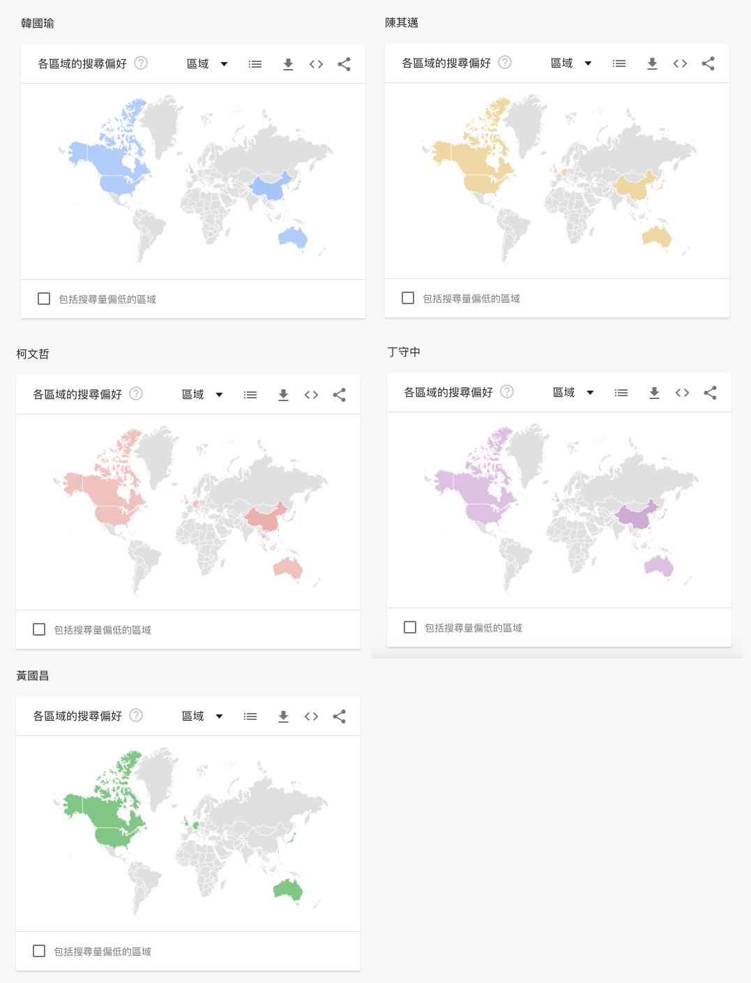Switch 陳其邁 card to list view
751x983 pixels.
click(619, 63)
